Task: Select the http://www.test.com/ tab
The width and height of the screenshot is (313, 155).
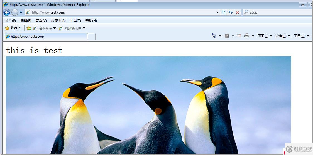Action: click(x=46, y=37)
